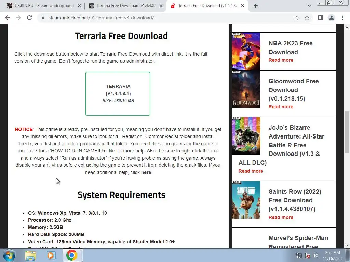350x262 pixels.
Task: Click the volume speaker tray icon
Action: click(x=315, y=256)
